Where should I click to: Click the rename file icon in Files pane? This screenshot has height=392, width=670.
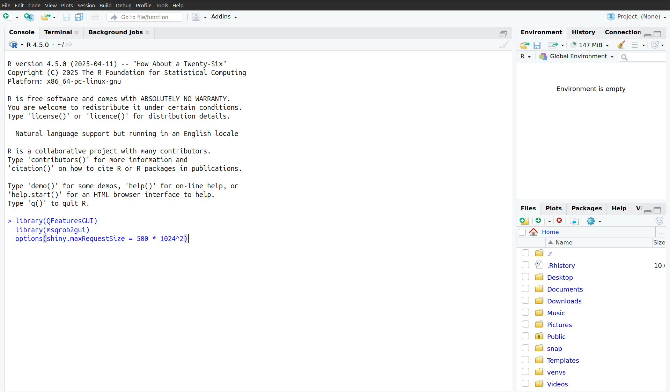point(574,221)
